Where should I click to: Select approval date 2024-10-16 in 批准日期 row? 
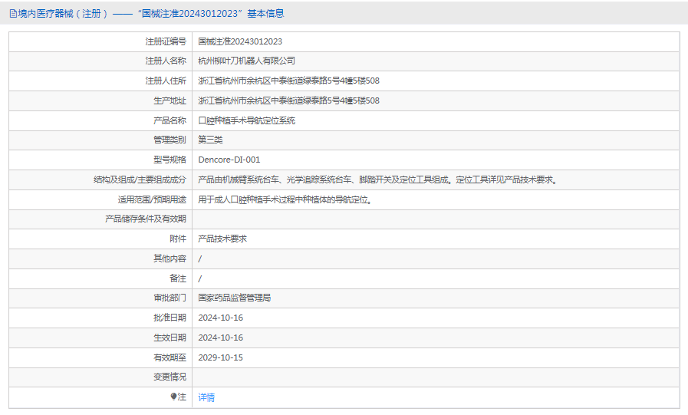tap(220, 318)
